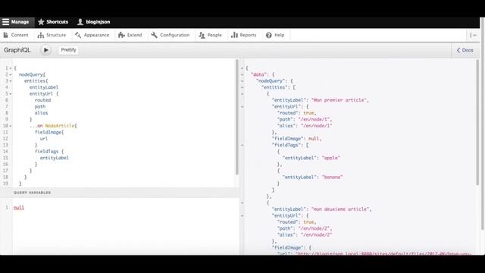Click the Appearance brush icon
The width and height of the screenshot is (485, 273).
[x=78, y=35]
